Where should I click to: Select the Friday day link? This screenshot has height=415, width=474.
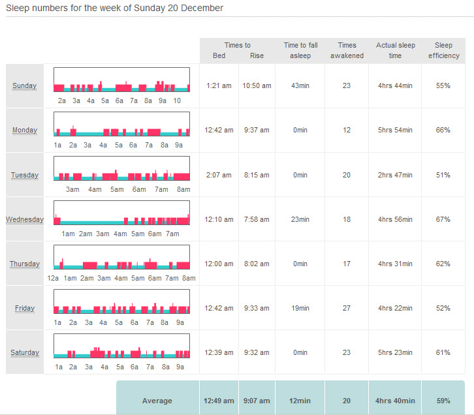coord(25,308)
